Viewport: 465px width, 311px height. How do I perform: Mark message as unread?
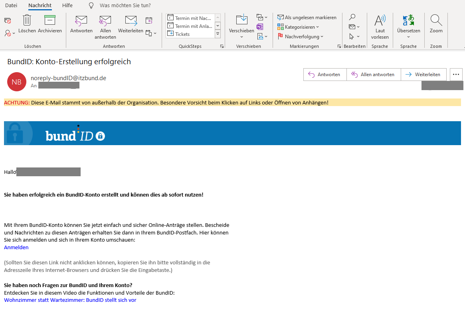click(x=307, y=18)
